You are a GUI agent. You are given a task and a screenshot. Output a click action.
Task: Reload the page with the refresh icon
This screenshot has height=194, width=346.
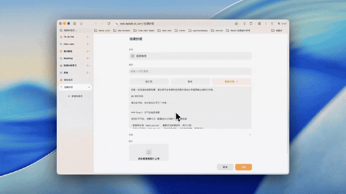click(x=109, y=24)
